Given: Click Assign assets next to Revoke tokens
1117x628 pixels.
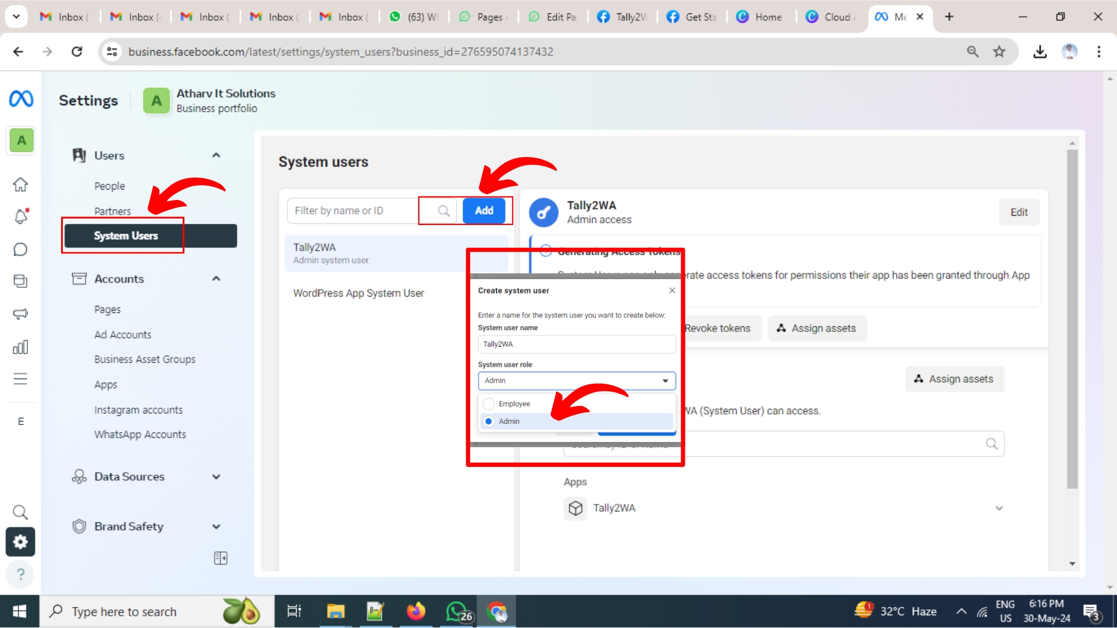Looking at the screenshot, I should (x=817, y=329).
